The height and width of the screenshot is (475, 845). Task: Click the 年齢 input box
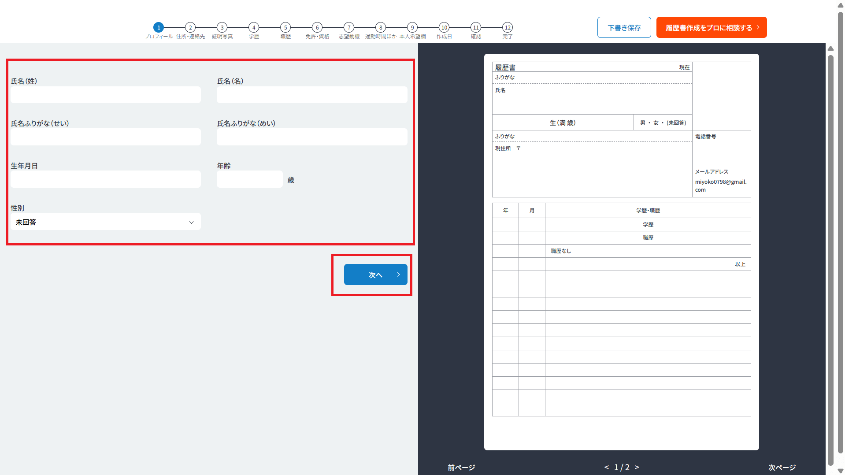coord(249,179)
